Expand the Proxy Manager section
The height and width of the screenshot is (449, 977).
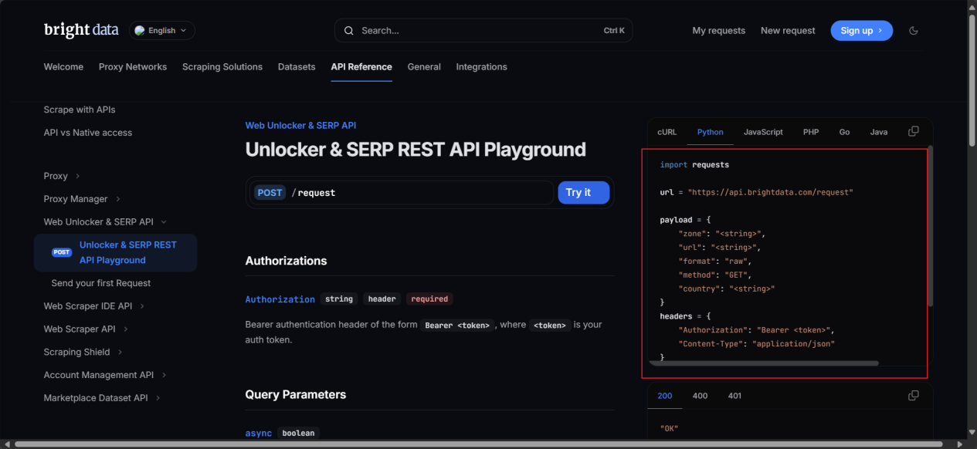[82, 199]
